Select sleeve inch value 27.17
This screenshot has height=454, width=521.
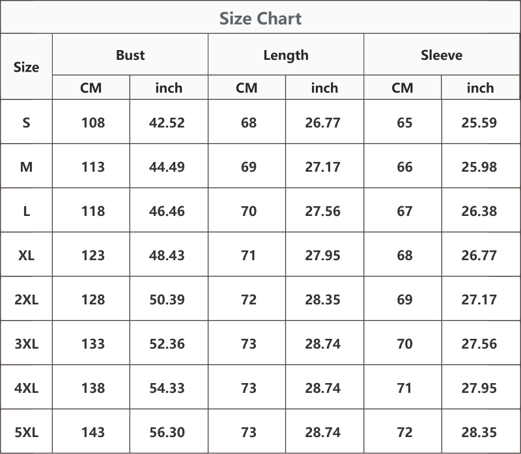pyautogui.click(x=479, y=299)
